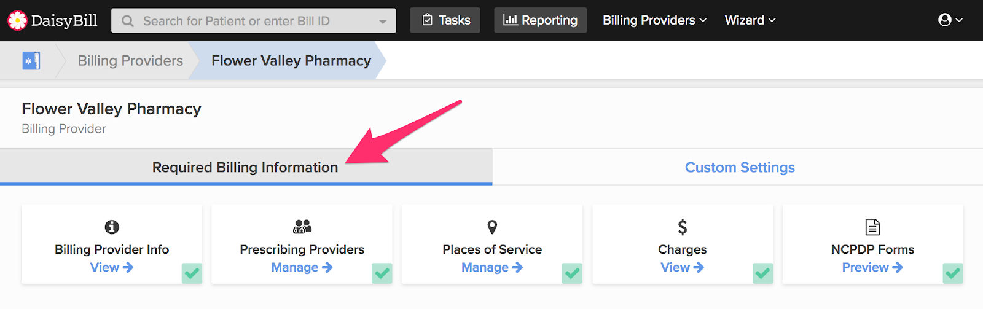The height and width of the screenshot is (309, 983).
Task: Click Billing Provider Info green checkmark
Action: 192,273
